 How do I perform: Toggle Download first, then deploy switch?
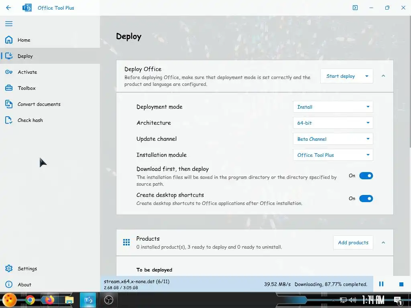coord(366,176)
